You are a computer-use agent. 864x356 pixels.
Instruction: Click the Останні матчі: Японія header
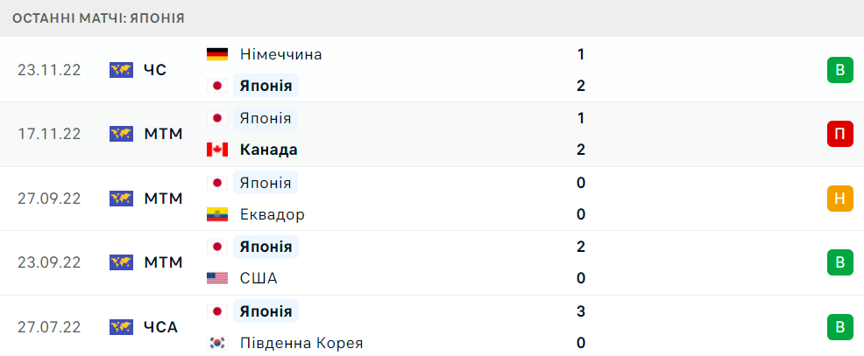coord(98,17)
